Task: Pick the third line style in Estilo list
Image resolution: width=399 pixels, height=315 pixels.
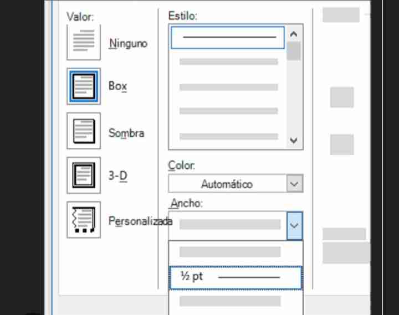Action: tap(228, 87)
